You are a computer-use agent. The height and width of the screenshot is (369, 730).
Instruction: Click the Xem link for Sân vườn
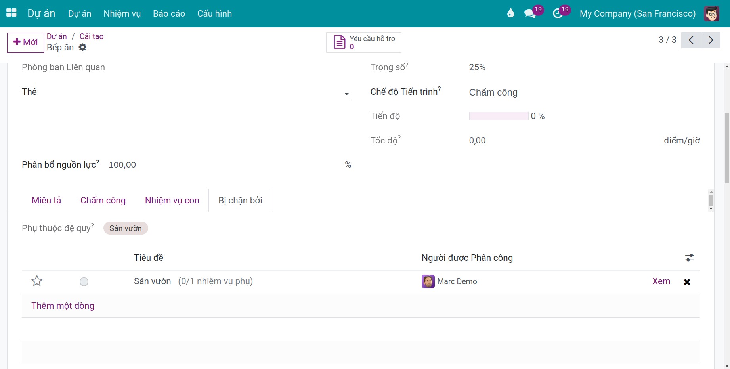(x=661, y=281)
